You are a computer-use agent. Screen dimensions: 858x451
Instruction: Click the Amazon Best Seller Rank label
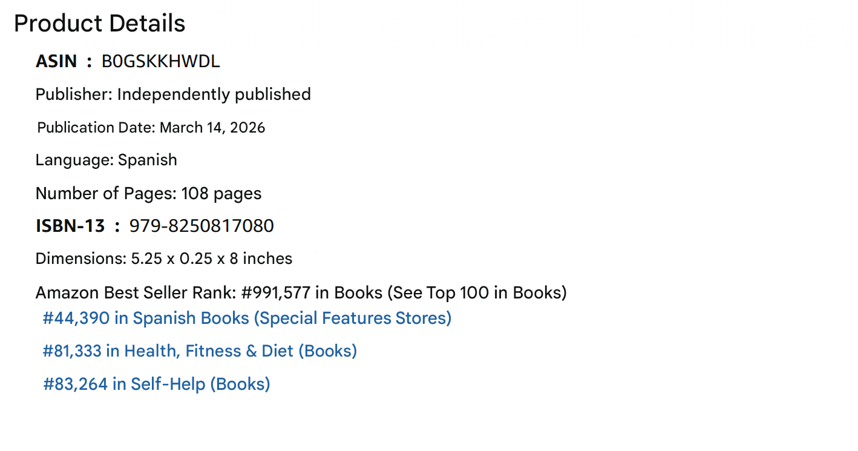(136, 293)
